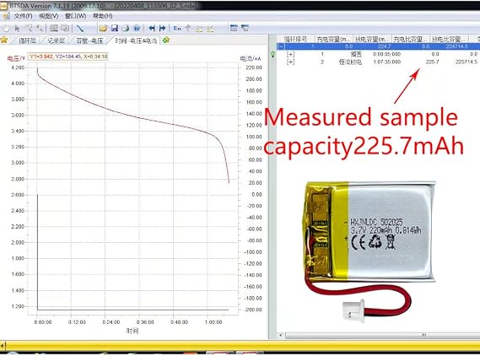Open the 文件(F) menu
480x356 pixels.
point(23,16)
